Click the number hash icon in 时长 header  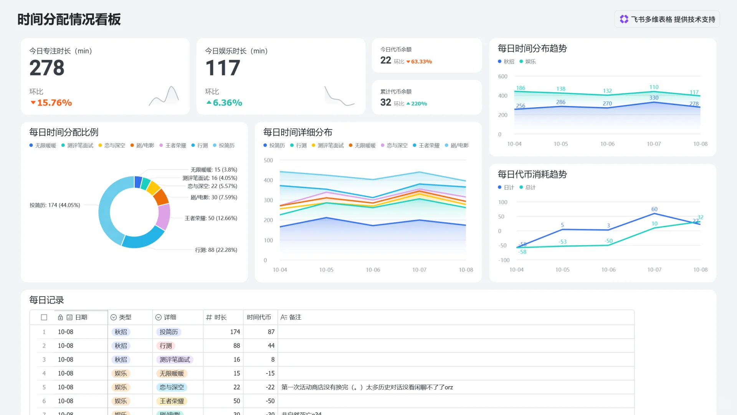click(209, 317)
